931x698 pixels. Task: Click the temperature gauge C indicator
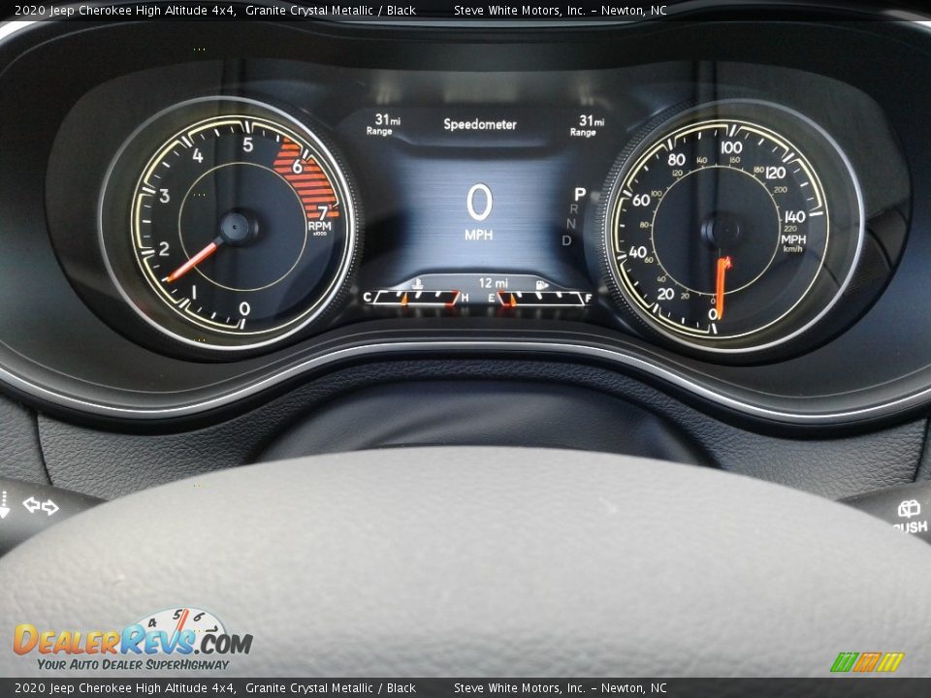(x=369, y=298)
